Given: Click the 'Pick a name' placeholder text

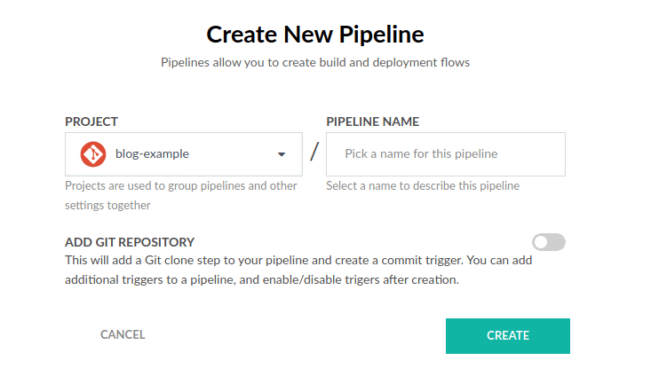Looking at the screenshot, I should 421,154.
